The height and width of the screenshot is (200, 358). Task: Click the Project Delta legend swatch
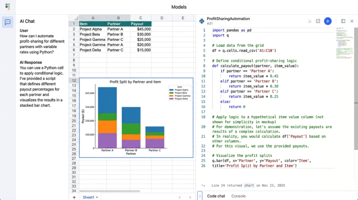pos(171,99)
